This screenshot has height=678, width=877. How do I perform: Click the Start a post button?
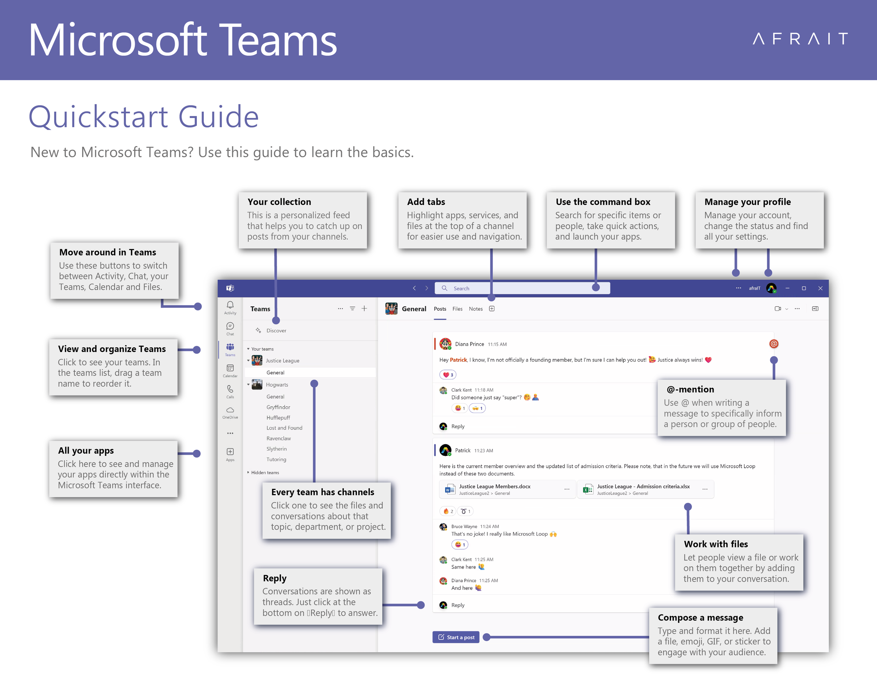click(x=456, y=637)
